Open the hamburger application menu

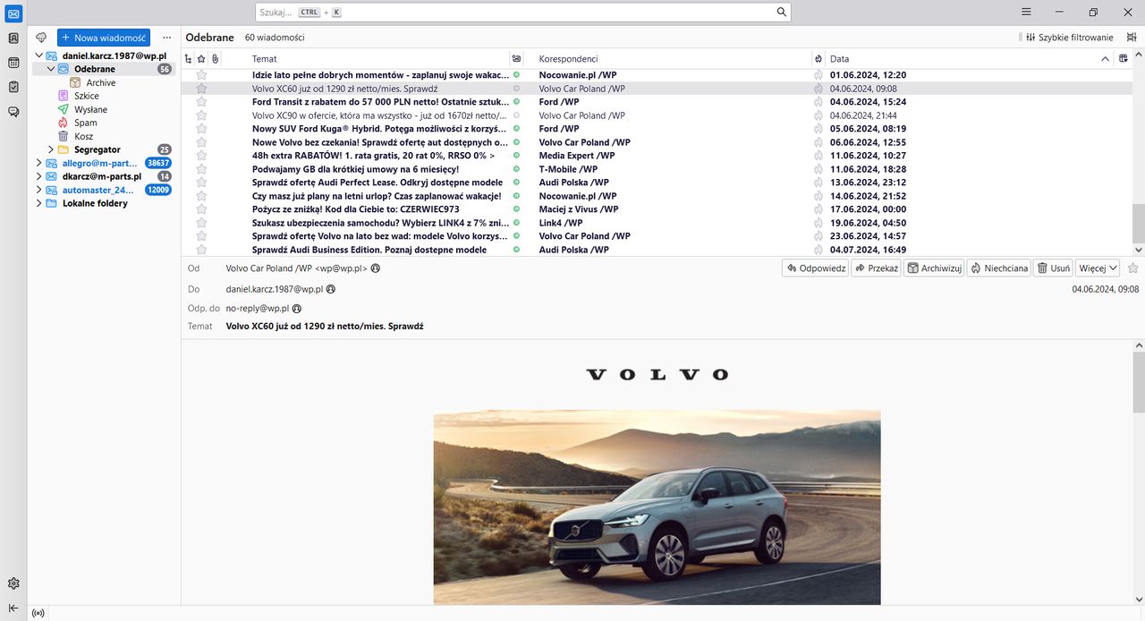(1024, 13)
